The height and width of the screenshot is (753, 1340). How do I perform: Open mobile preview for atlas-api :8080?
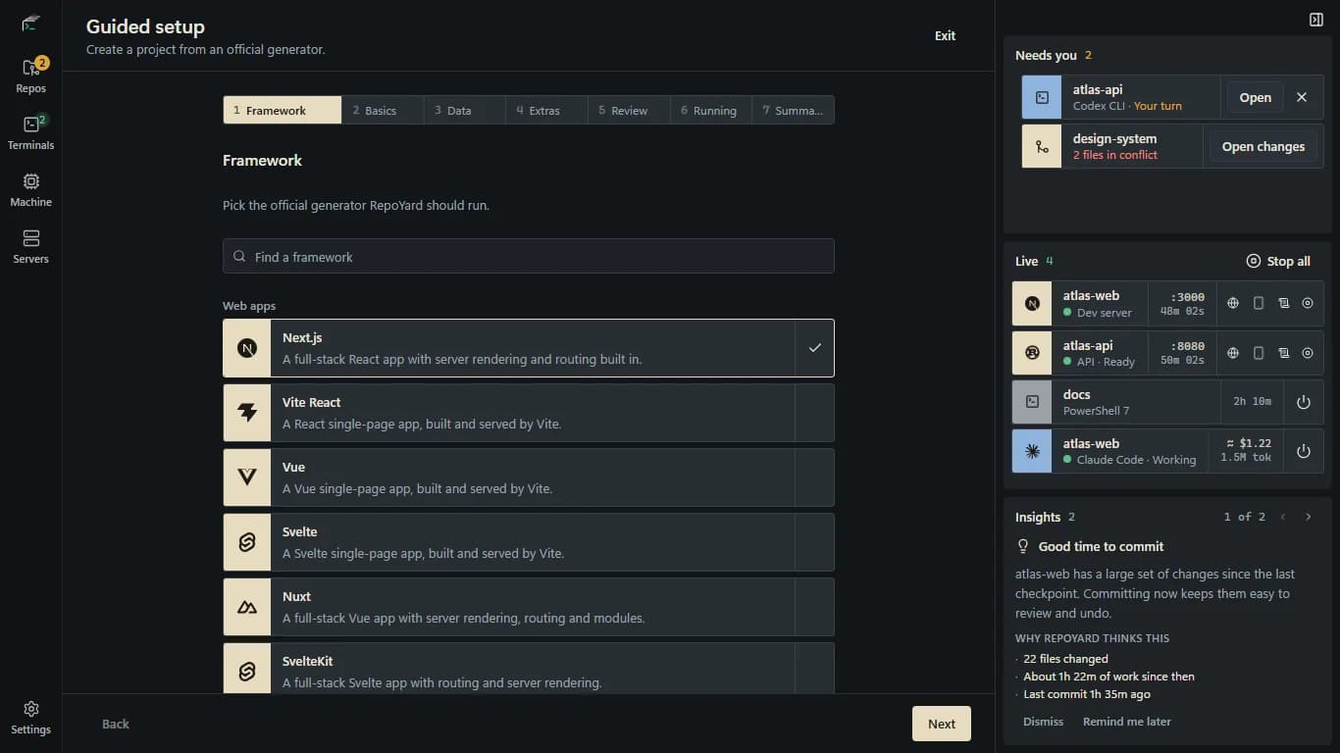click(1259, 353)
